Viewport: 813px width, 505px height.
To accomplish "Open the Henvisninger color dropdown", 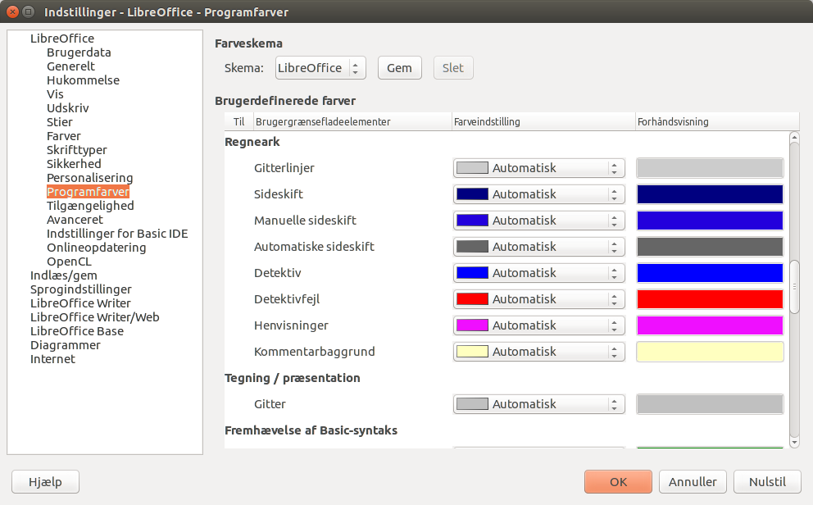I will coord(538,325).
